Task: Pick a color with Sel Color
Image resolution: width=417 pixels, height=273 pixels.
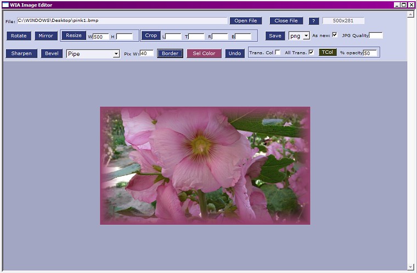Action: 204,53
